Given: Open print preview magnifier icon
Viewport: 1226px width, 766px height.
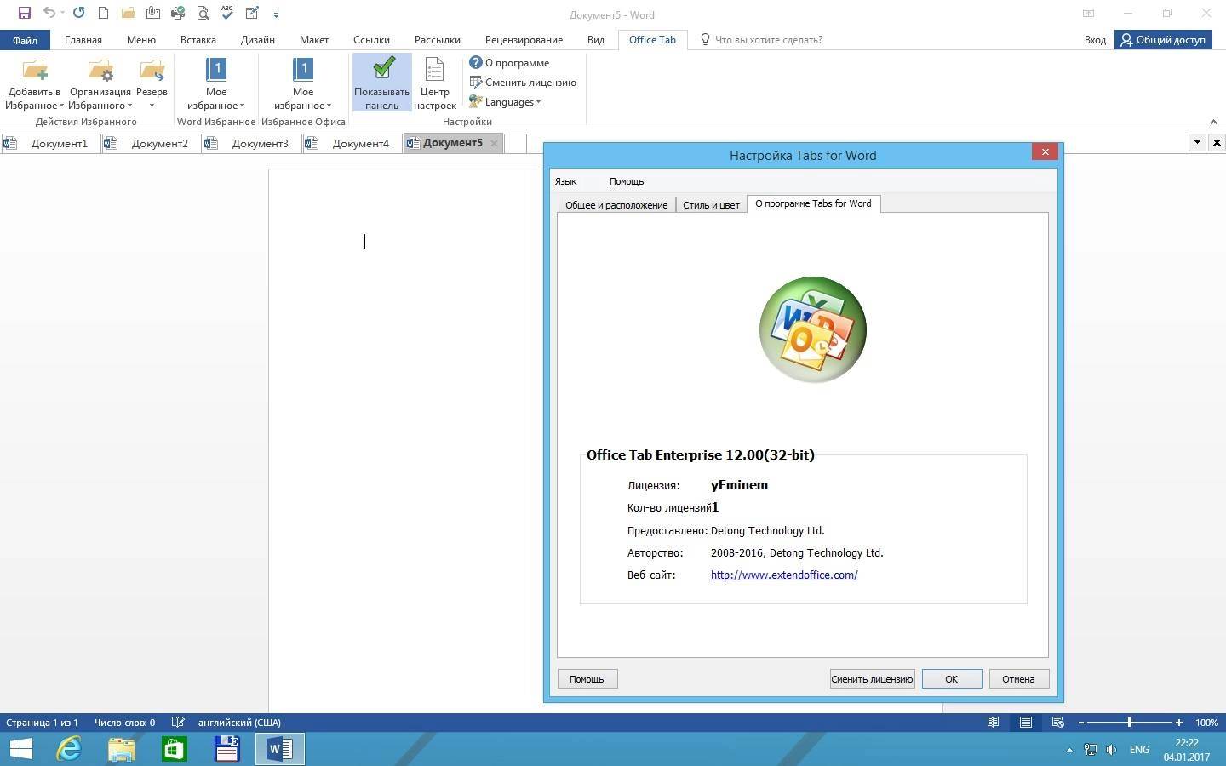Looking at the screenshot, I should pyautogui.click(x=203, y=14).
